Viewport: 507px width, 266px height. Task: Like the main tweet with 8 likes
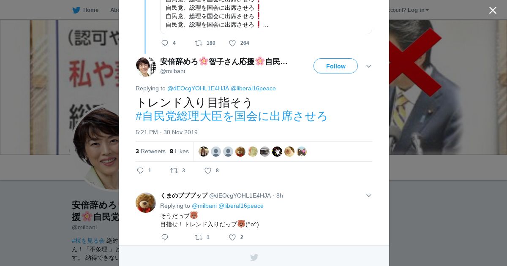point(208,171)
